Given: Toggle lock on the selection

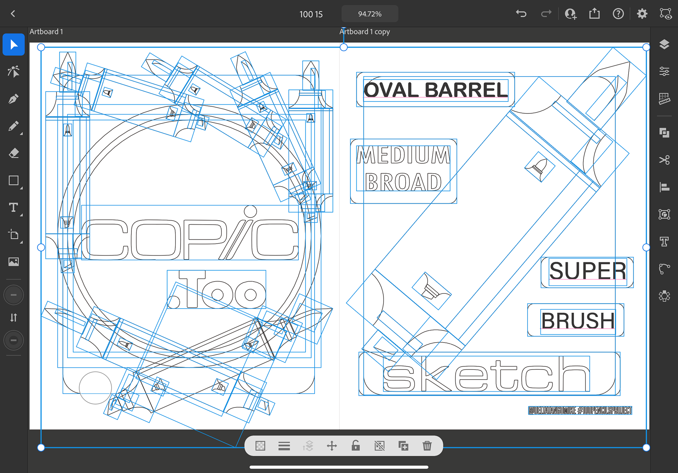Looking at the screenshot, I should click(356, 446).
